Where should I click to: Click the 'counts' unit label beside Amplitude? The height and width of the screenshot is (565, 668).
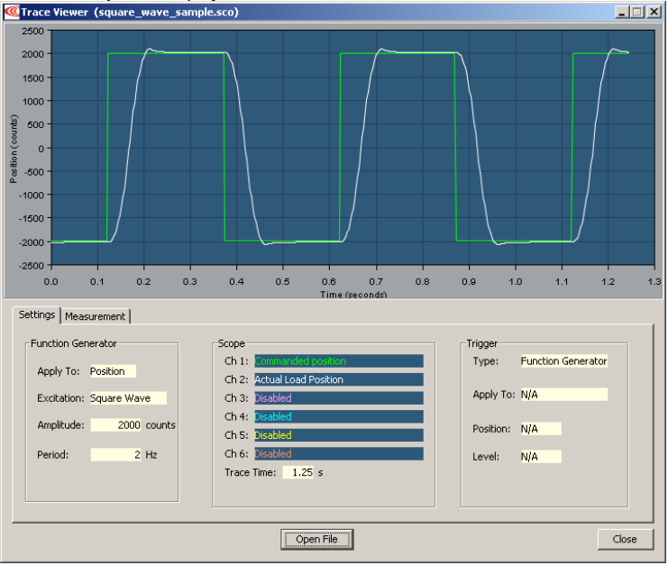pyautogui.click(x=160, y=425)
